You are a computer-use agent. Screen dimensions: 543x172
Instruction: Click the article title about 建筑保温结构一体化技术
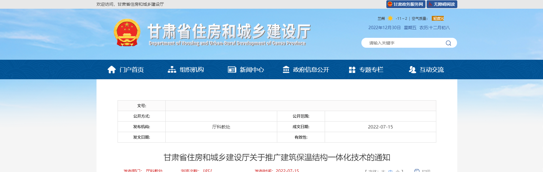click(x=277, y=157)
